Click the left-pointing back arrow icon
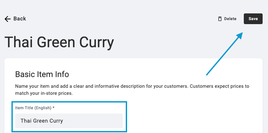 (7, 19)
